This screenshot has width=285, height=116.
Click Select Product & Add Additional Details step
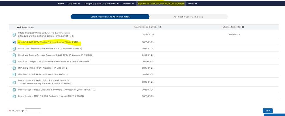(x=110, y=17)
